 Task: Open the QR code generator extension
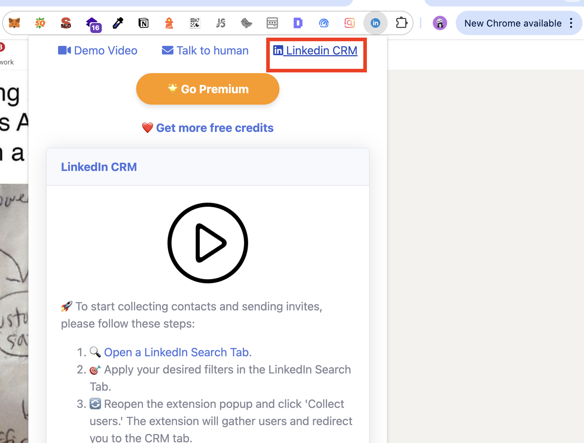195,23
